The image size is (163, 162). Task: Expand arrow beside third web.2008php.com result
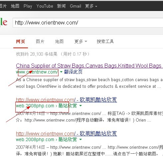pyautogui.click(x=81, y=139)
